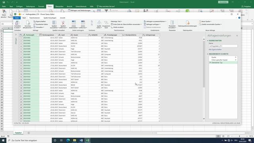254x143 pixels.
Task: Click Windows search box on taskbar
Action: tap(29, 140)
